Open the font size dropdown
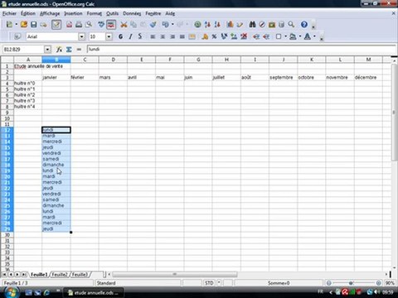 109,36
